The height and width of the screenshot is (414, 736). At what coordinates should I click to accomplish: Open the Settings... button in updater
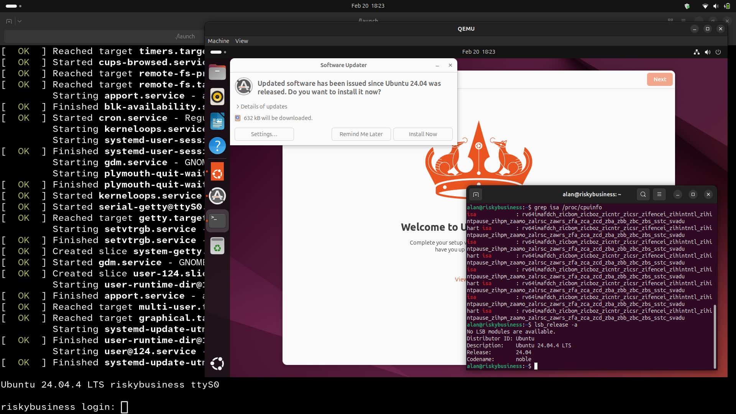coord(264,134)
